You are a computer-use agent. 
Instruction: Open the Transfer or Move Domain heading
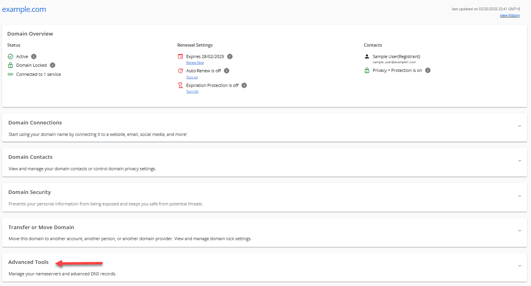click(x=41, y=227)
